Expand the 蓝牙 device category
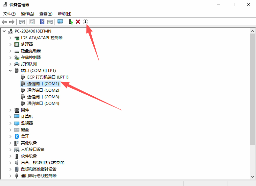The width and height of the screenshot is (256, 186). coord(10,136)
